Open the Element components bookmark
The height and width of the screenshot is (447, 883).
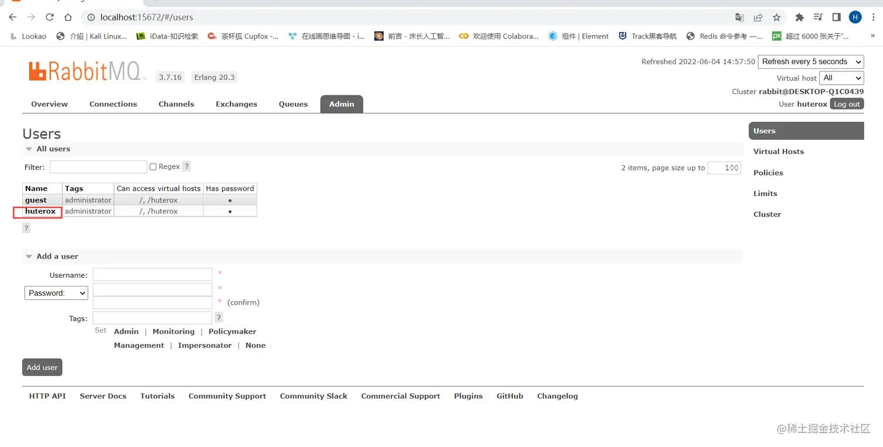(x=579, y=36)
